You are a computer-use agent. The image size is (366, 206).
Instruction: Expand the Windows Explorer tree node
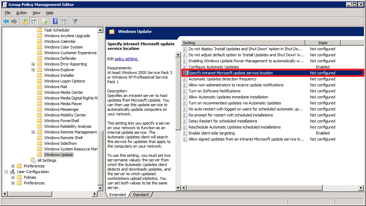[x=33, y=70]
